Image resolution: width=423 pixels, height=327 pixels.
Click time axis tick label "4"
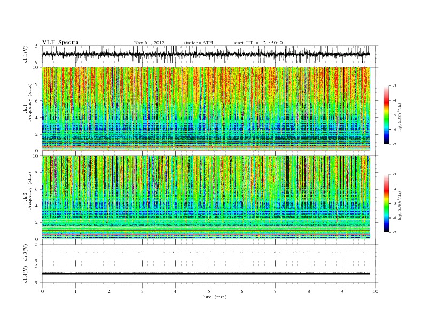[x=175, y=291]
